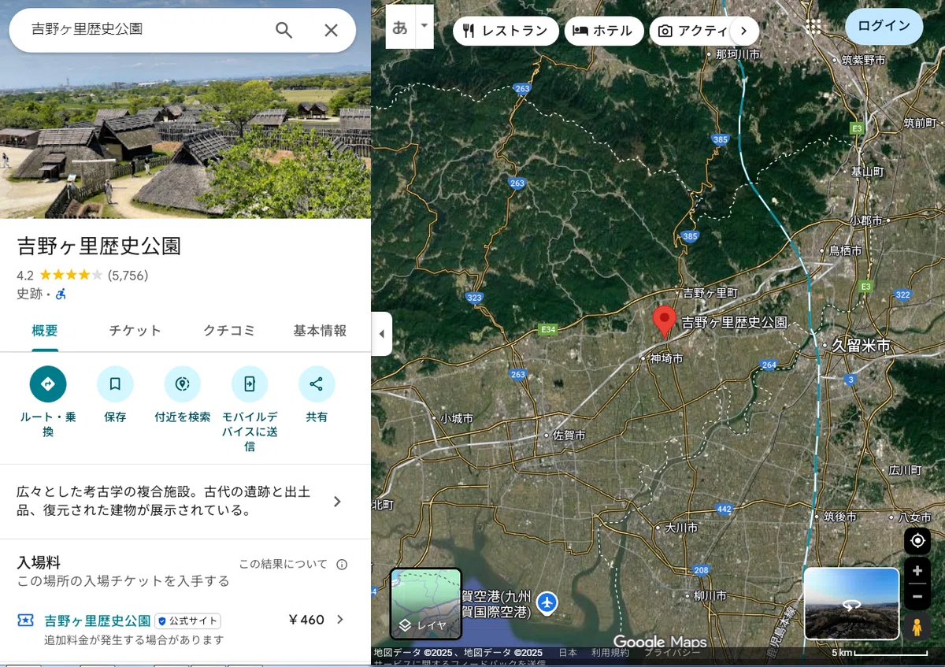Viewport: 945px width, 667px height.
Task: Click the 史跡 category text
Action: 29,294
